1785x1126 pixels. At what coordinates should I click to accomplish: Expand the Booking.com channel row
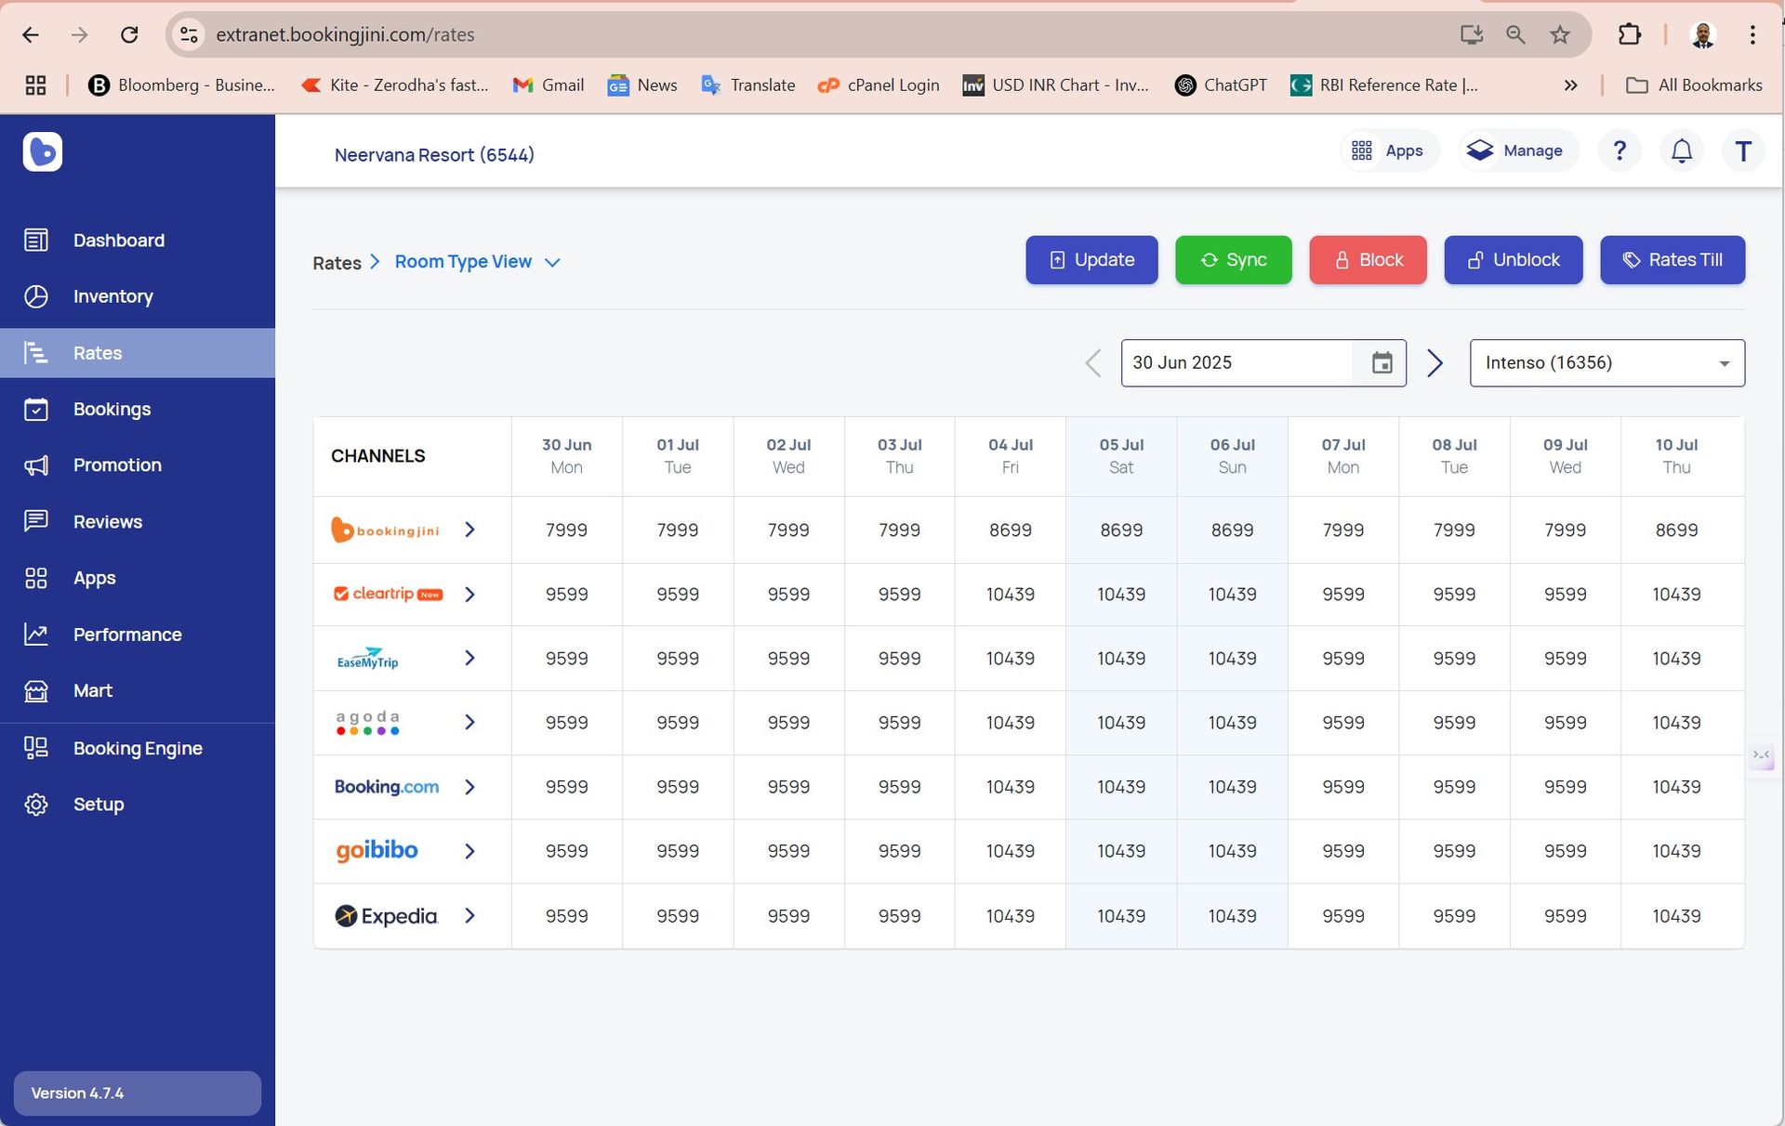click(x=469, y=787)
